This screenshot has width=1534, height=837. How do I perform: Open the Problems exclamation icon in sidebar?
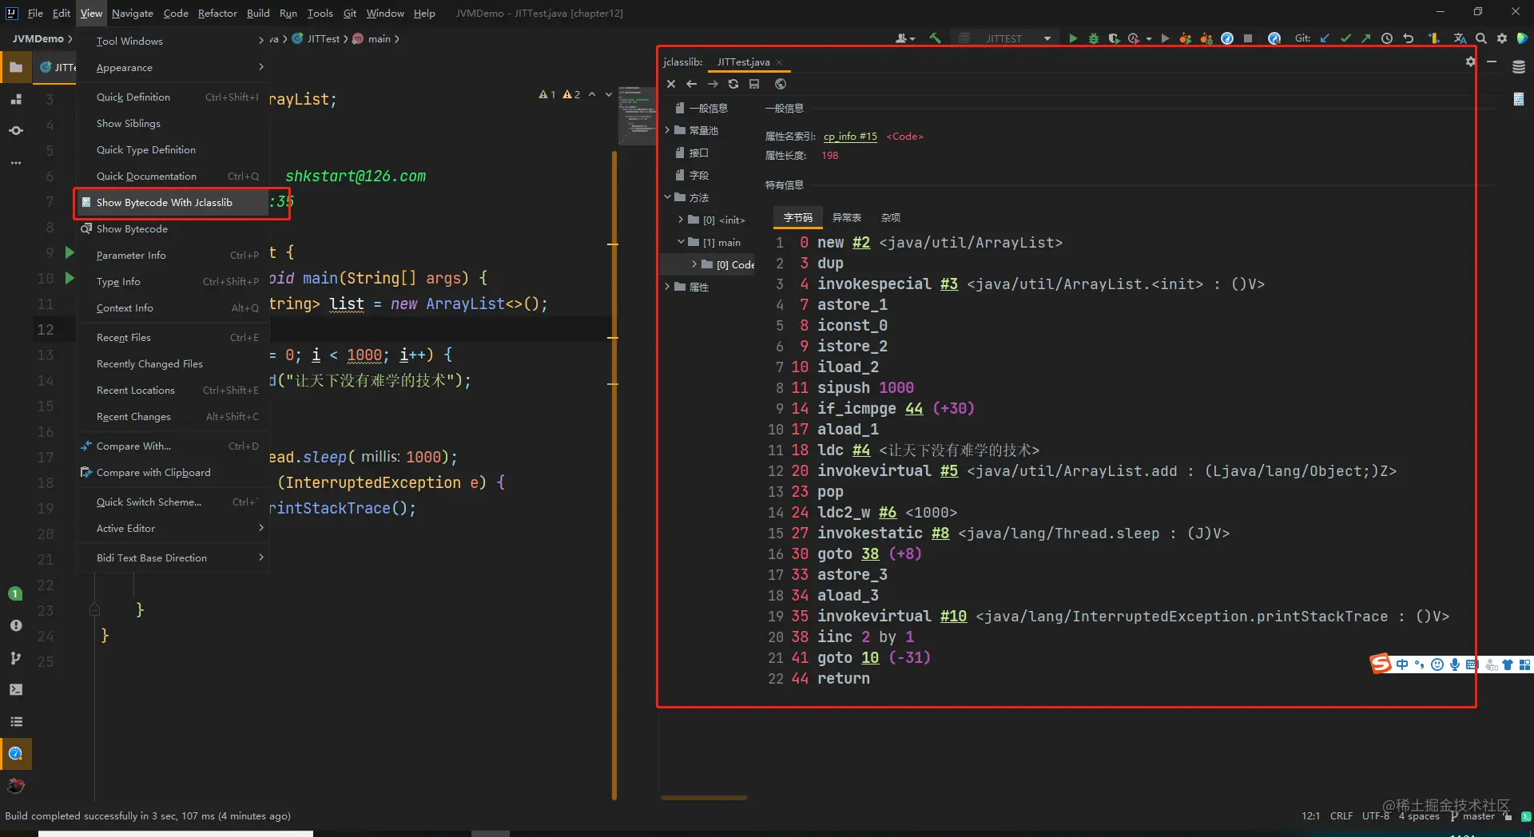[16, 625]
